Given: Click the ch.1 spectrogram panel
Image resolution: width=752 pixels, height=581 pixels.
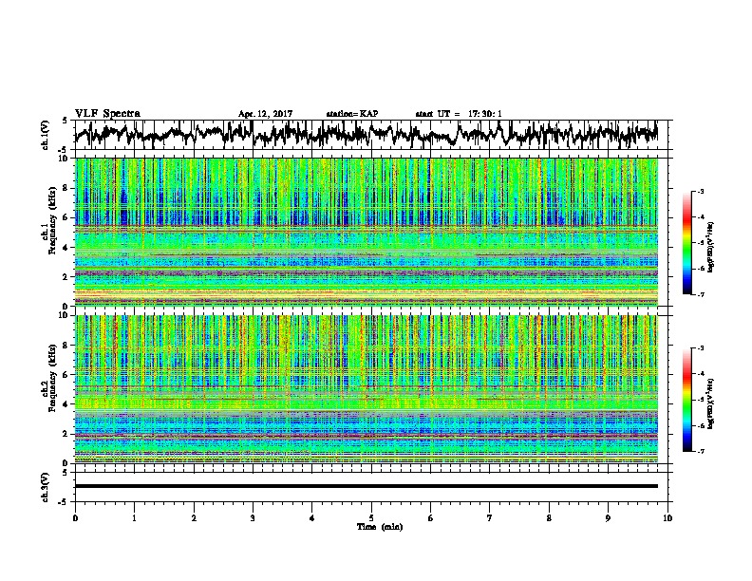Looking at the screenshot, I should pyautogui.click(x=366, y=232).
